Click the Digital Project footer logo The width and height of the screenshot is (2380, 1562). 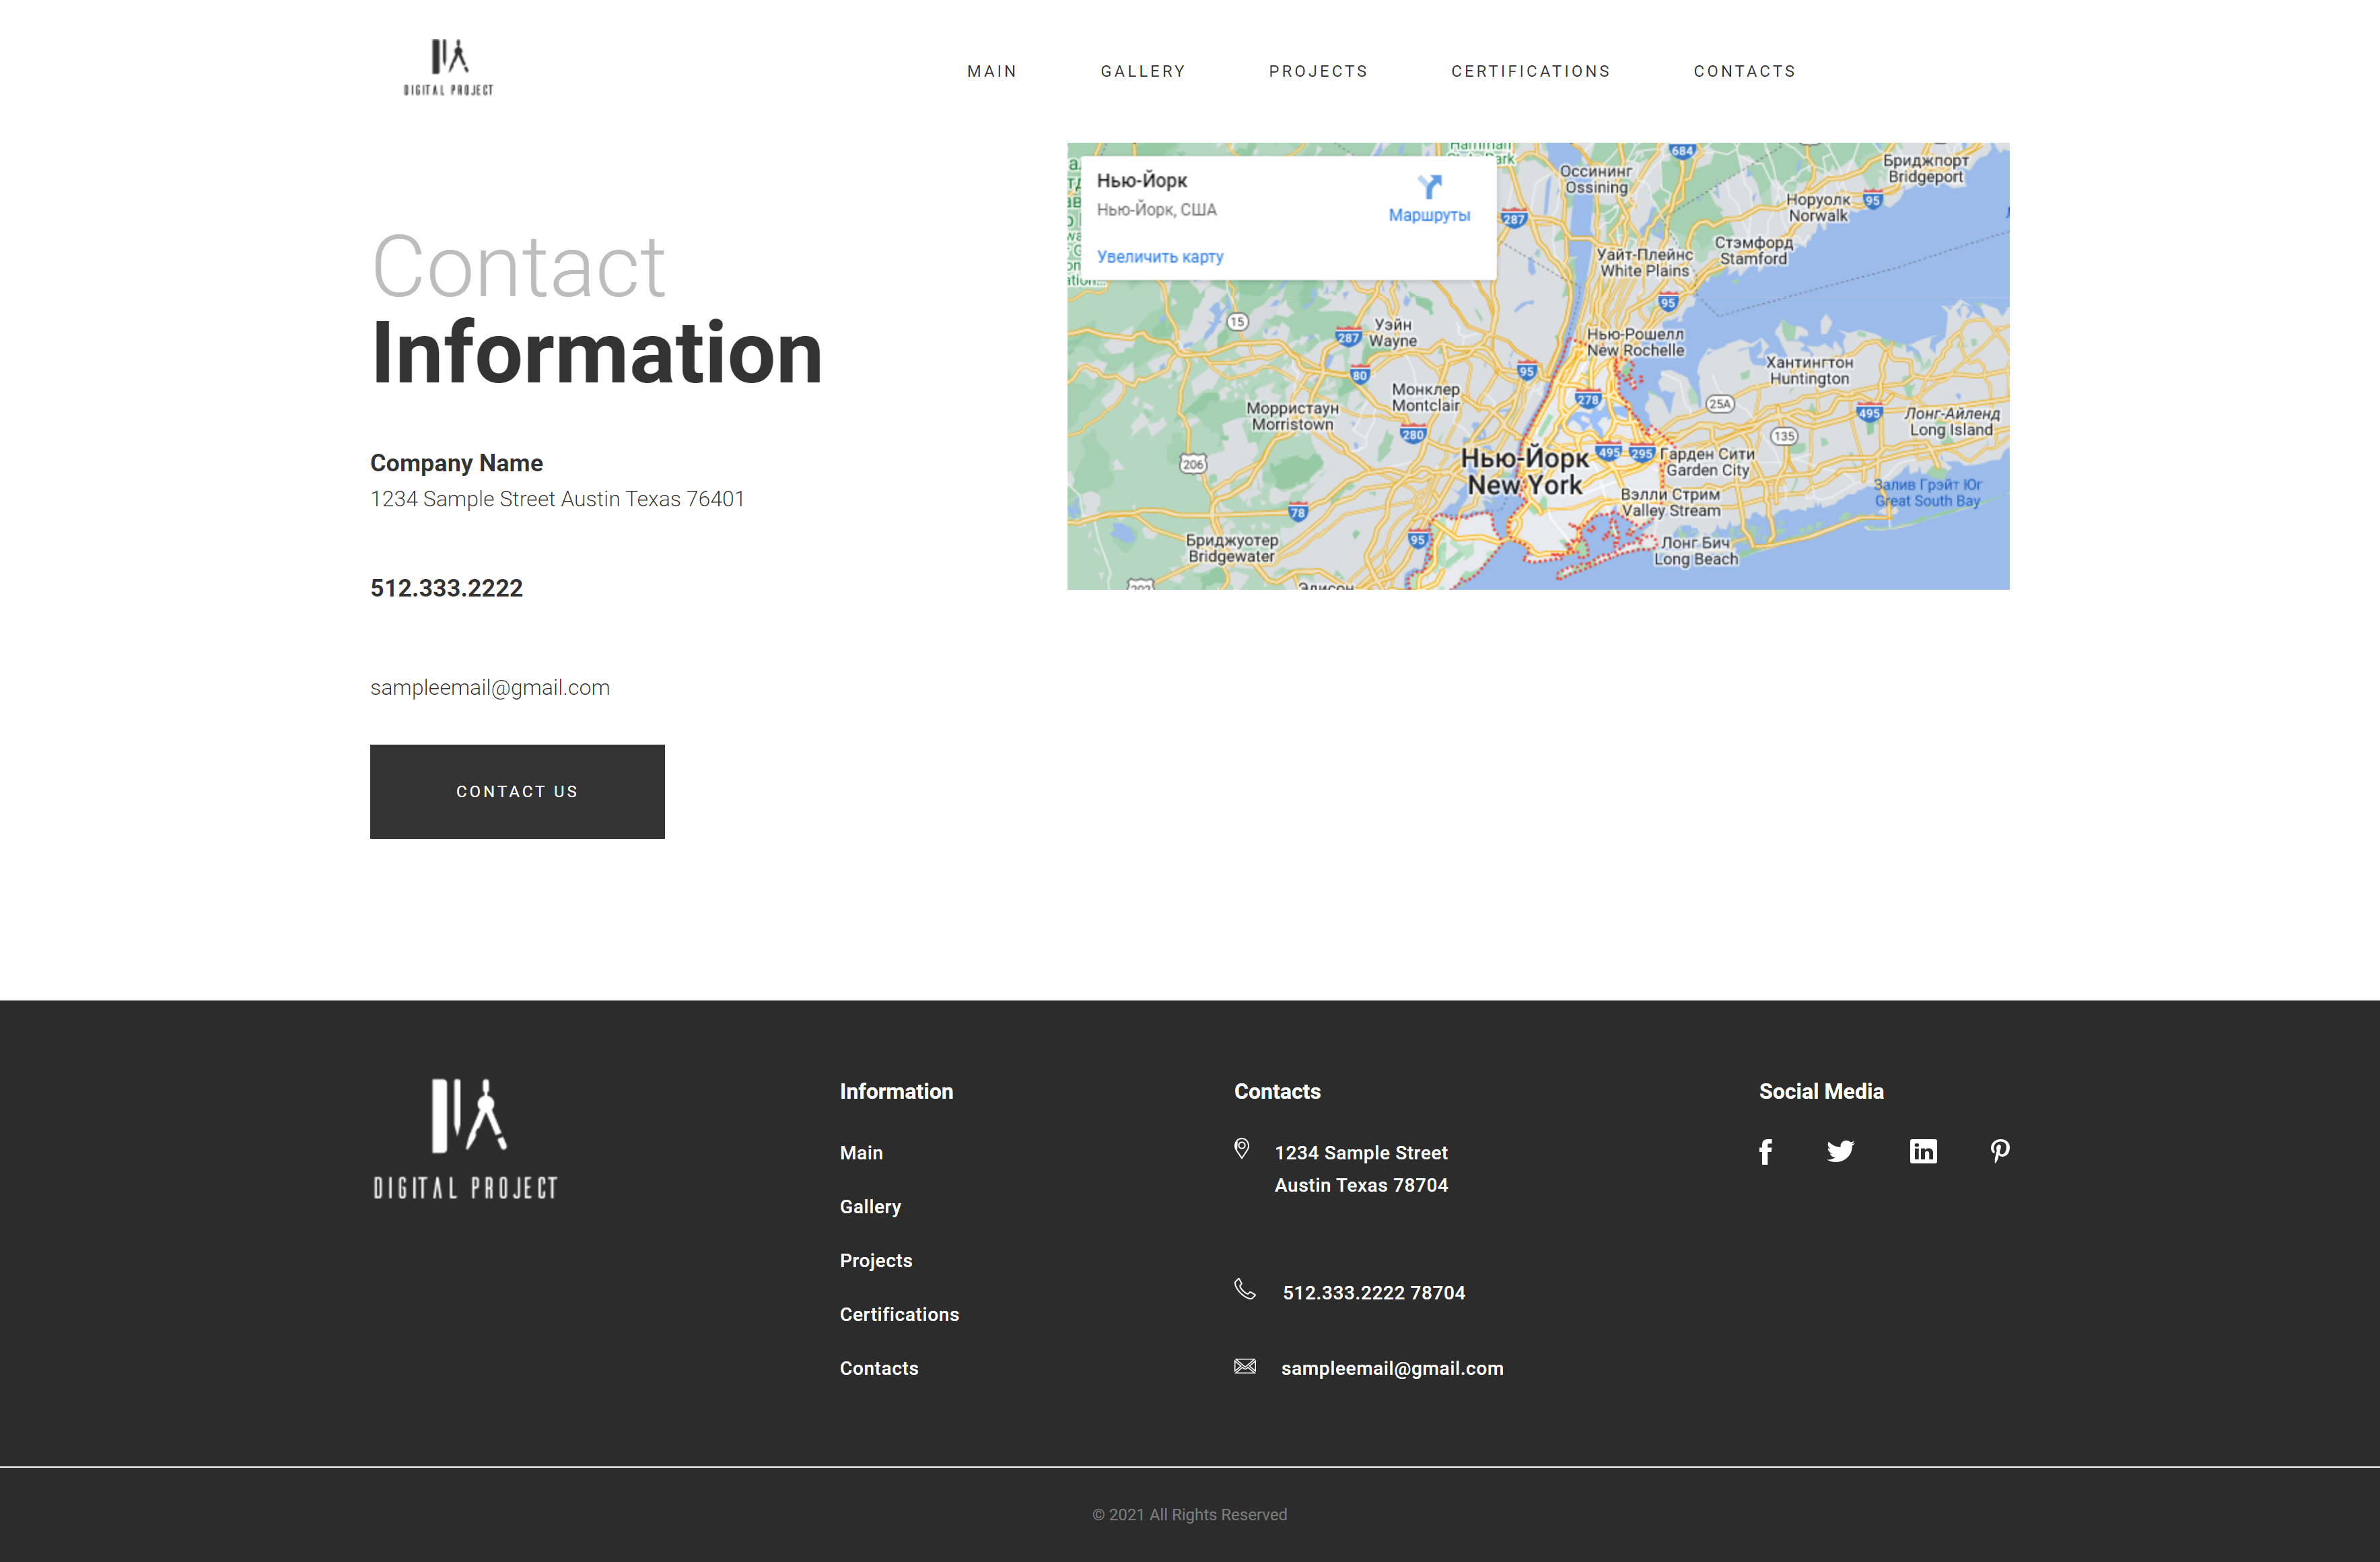[465, 1139]
